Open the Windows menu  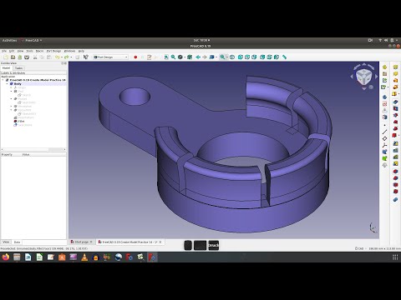[69, 51]
